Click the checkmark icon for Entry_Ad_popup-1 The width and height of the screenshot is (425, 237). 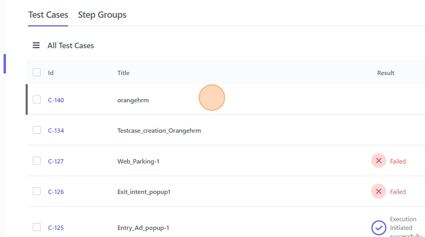click(378, 228)
